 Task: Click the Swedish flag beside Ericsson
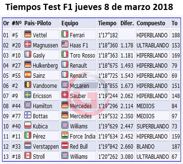[x=28, y=95]
